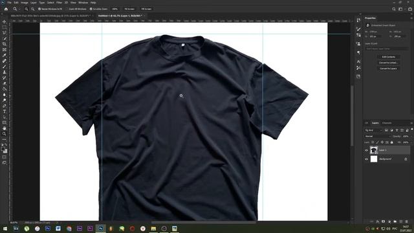The height and width of the screenshot is (233, 414).
Task: Choose Zoom In mode in options bar
Action: (26, 9)
